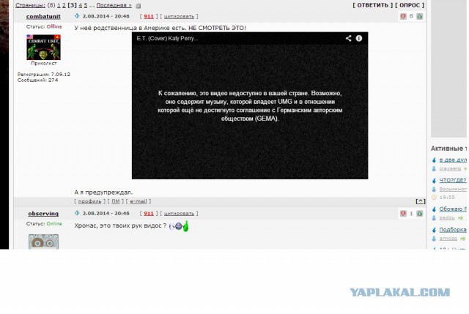Click flame icon beside 'ЧТО?ГДЕ?' topic
469x314 pixels.
(434, 181)
